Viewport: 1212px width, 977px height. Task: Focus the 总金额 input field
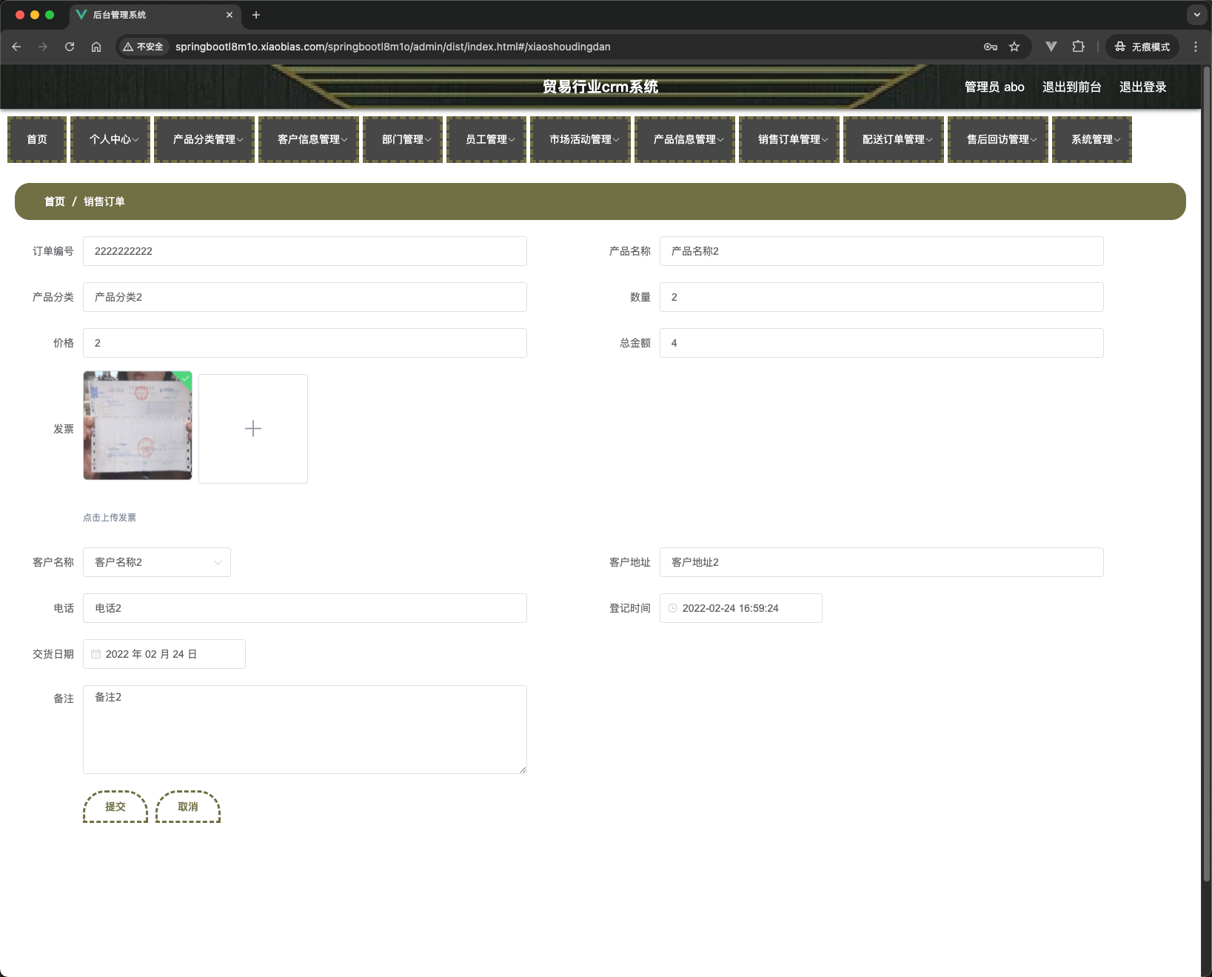click(882, 343)
